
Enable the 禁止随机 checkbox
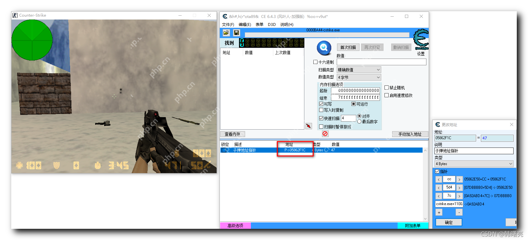pos(386,88)
